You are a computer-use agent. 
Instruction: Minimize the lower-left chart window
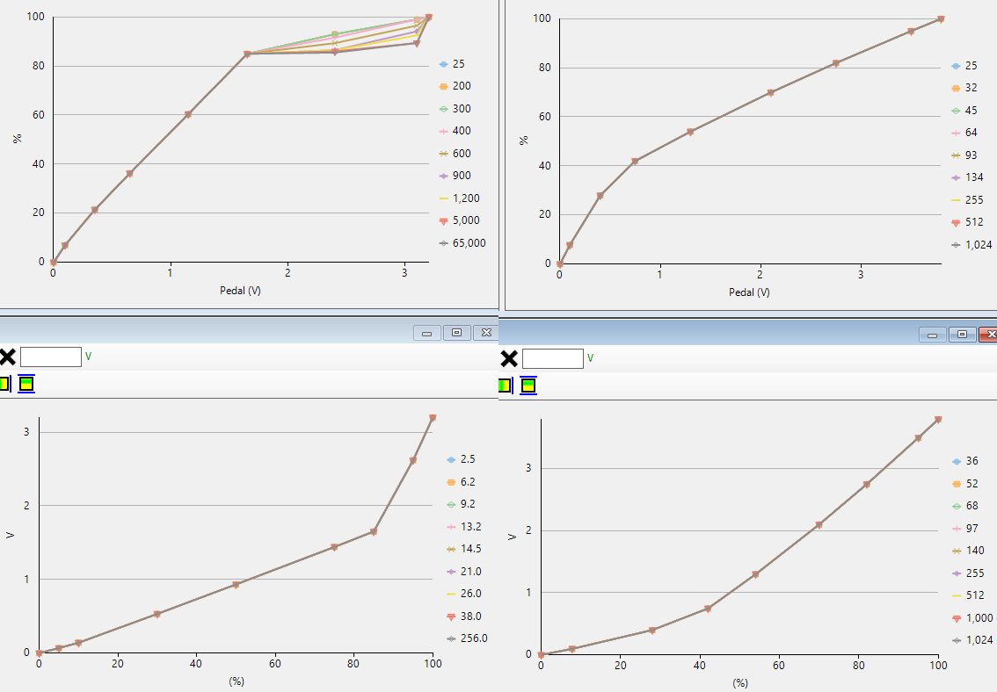(x=427, y=333)
